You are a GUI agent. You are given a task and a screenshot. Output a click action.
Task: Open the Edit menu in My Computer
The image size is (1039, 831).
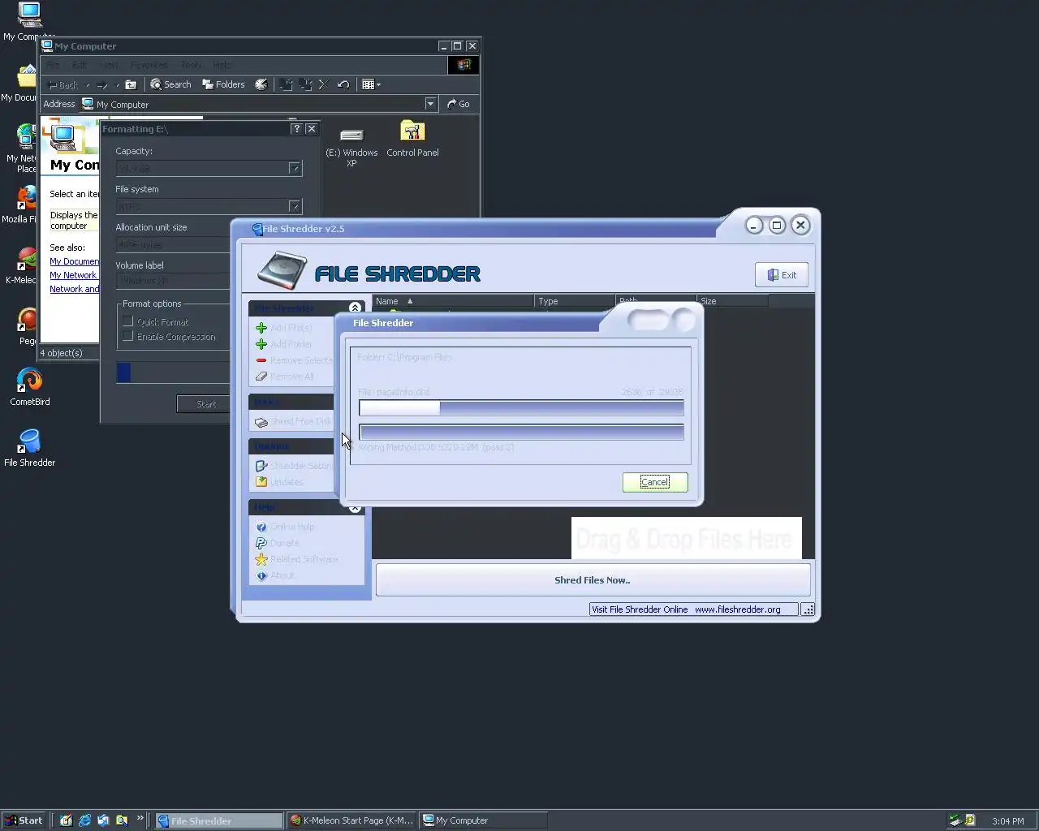coord(79,65)
